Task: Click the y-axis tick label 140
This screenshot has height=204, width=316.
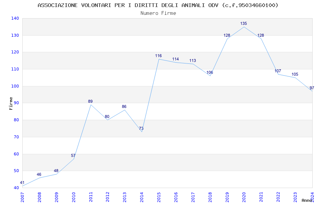Action: (x=15, y=18)
